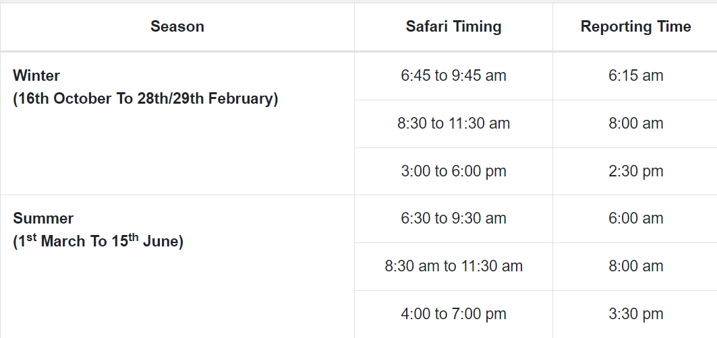Click the Reporting Time column header
This screenshot has width=717, height=338.
click(635, 26)
